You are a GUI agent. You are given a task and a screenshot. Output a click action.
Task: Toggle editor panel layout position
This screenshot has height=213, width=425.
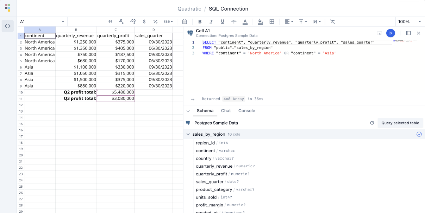(408, 33)
